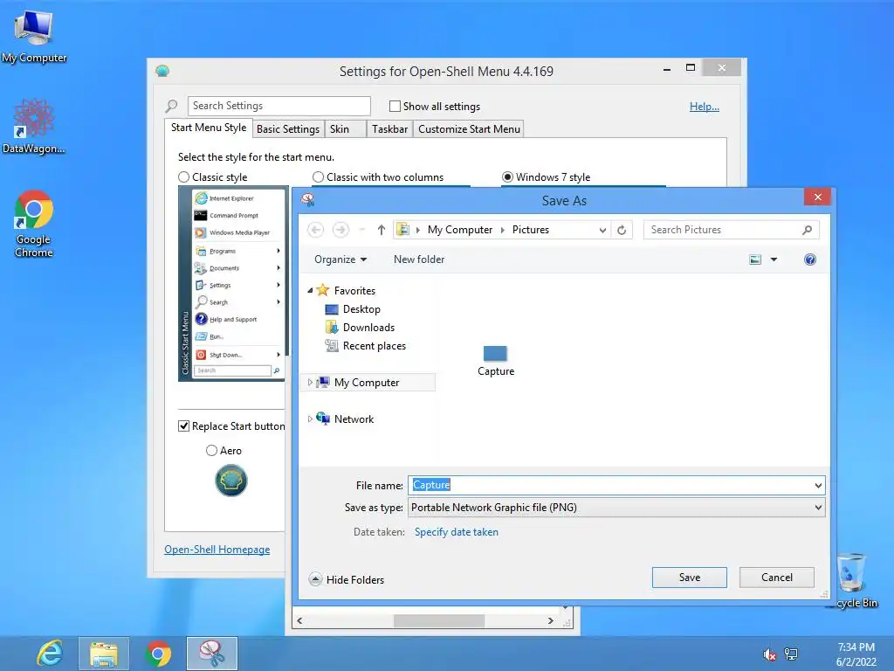
Task: Click the taskbar clock showing 7:34 PM
Action: [856, 654]
